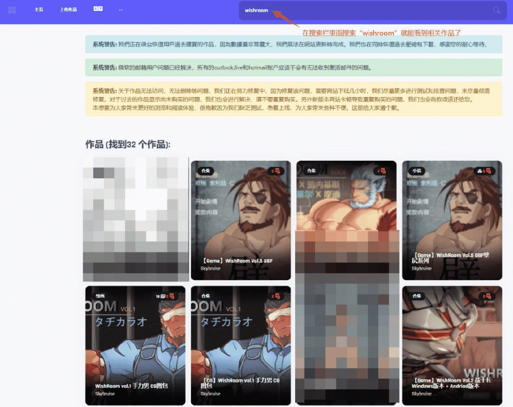
Task: Open 【CG】WishRoom vol.1 手力男 CG图包 card
Action: pos(241,345)
